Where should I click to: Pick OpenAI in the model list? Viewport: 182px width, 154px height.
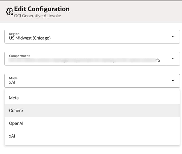16,123
